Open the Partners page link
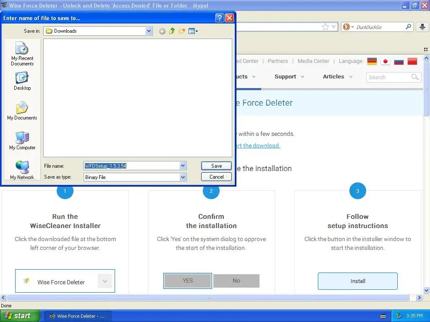Screen dimensions: 430x322 click(278, 61)
